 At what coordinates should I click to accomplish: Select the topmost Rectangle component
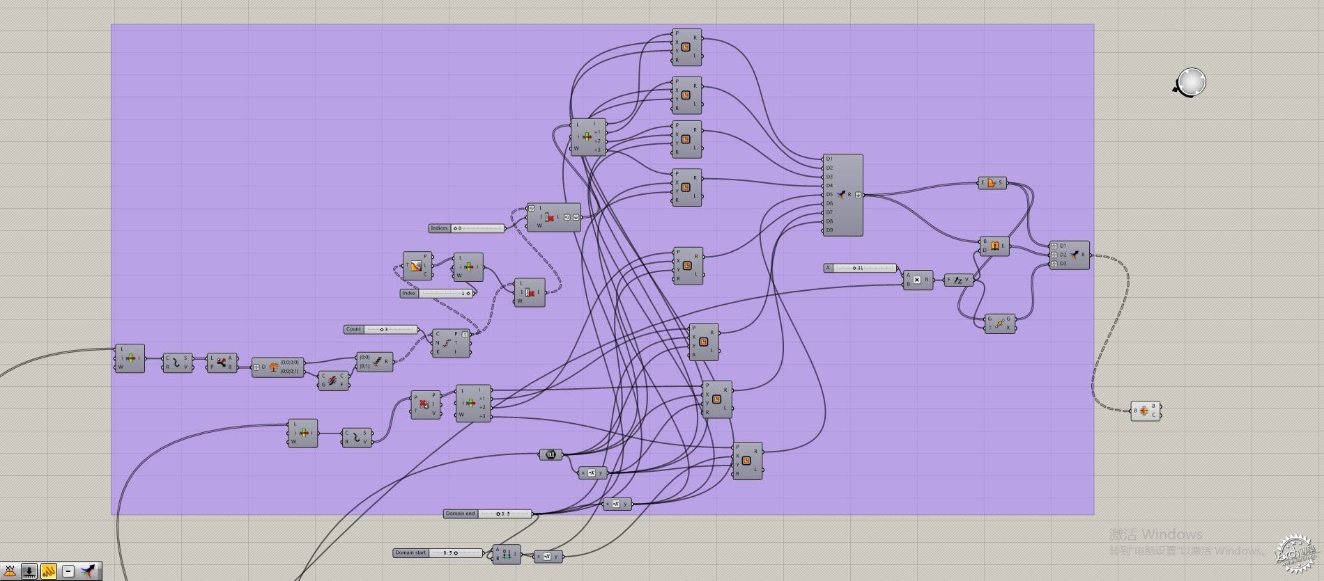[686, 47]
